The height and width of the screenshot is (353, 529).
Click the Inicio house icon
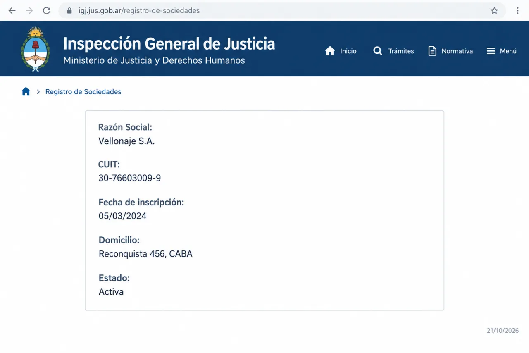coord(330,51)
